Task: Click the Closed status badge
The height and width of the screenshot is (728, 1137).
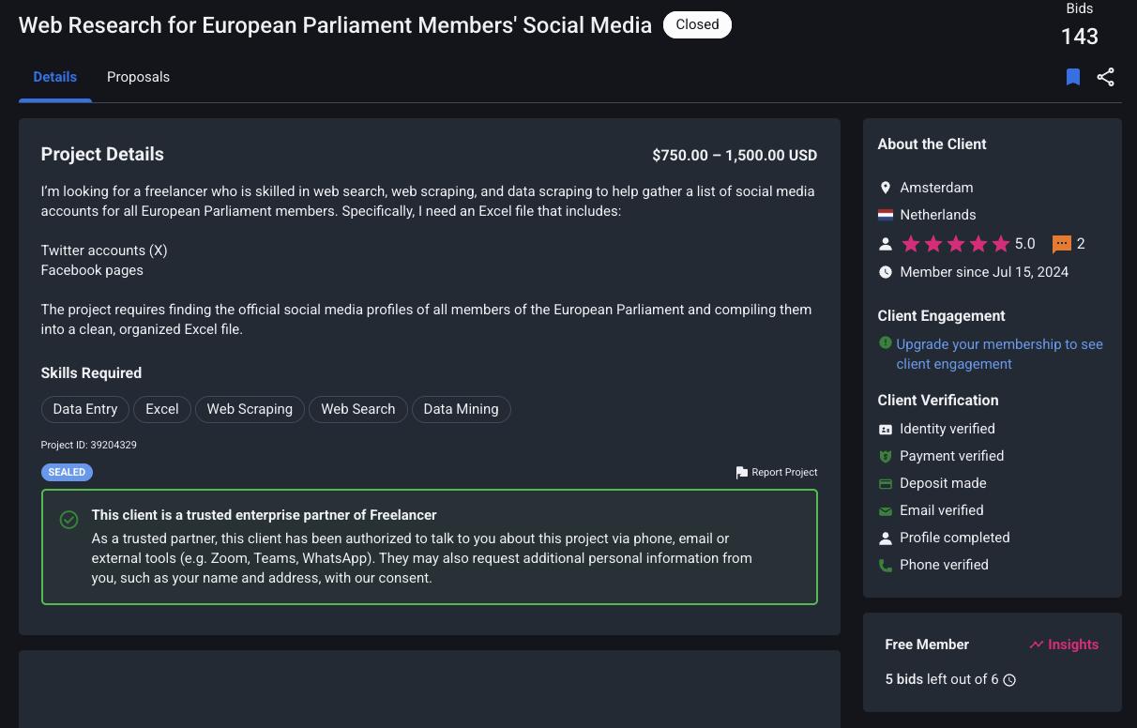Action: 697,24
